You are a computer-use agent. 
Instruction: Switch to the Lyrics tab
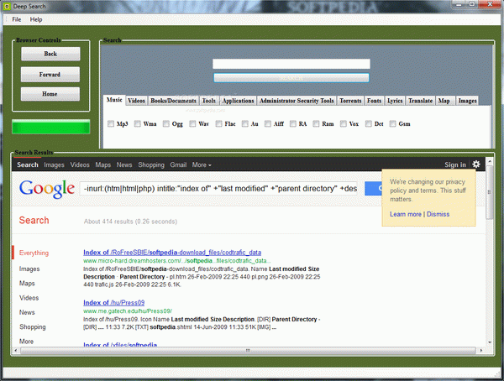[x=395, y=101]
